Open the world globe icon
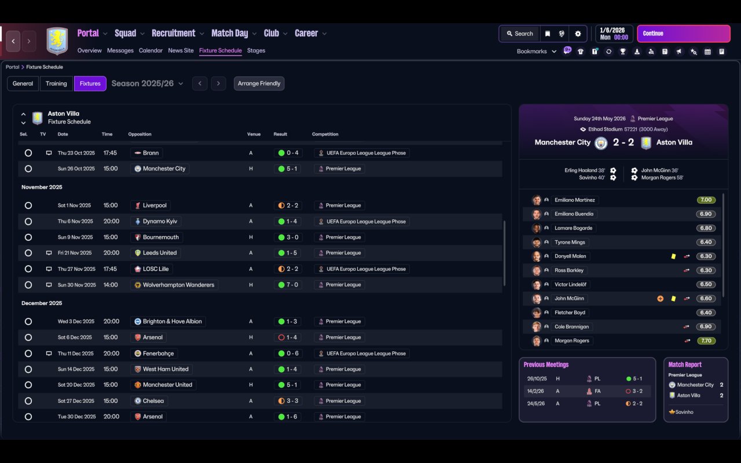 [x=562, y=34]
